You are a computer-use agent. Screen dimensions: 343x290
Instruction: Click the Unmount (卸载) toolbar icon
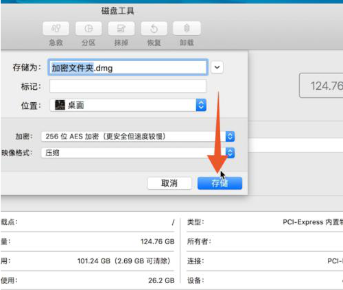coord(187,29)
